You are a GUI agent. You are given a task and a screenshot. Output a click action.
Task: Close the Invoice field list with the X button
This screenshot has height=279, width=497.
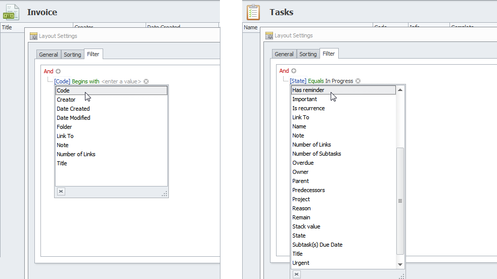click(61, 191)
